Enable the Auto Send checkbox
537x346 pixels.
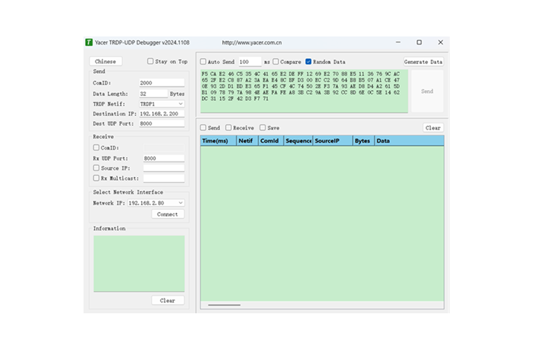click(203, 62)
